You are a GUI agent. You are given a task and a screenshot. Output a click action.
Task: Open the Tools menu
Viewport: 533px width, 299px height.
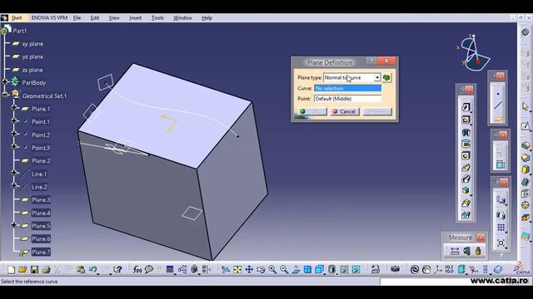click(x=157, y=18)
